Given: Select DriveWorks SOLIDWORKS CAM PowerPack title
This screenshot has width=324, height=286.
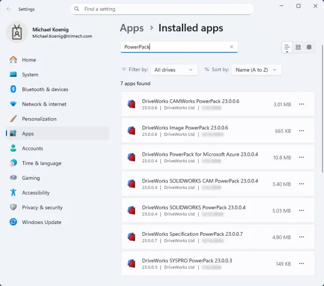Looking at the screenshot, I should click(200, 181).
